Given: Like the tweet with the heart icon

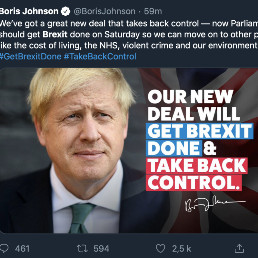Looking at the screenshot, I should pos(161,248).
